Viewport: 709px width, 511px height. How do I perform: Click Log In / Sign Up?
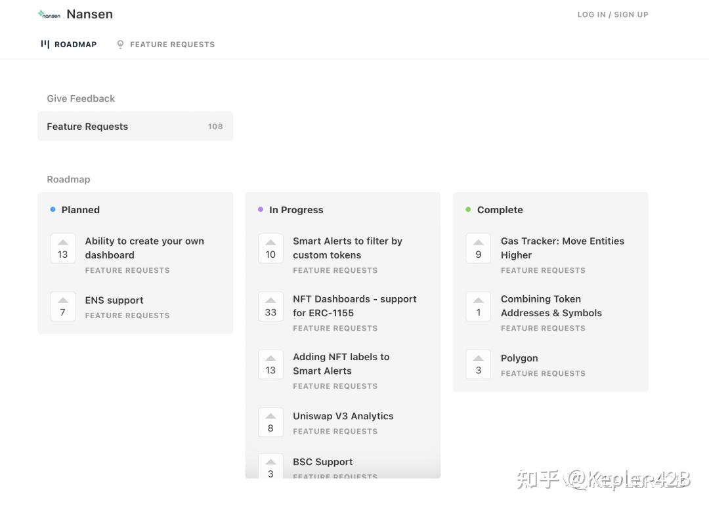pos(612,14)
